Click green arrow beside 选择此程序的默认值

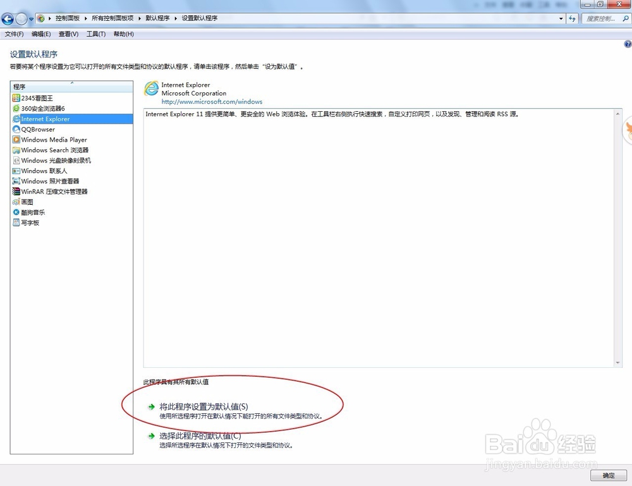pos(152,436)
